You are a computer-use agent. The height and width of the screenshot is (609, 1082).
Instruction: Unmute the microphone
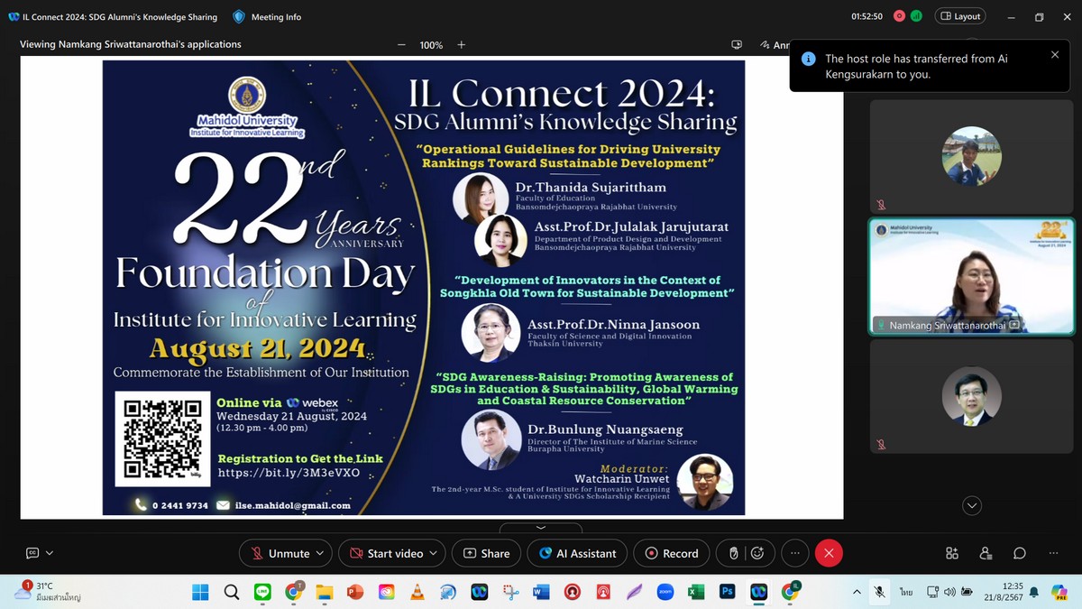(280, 553)
